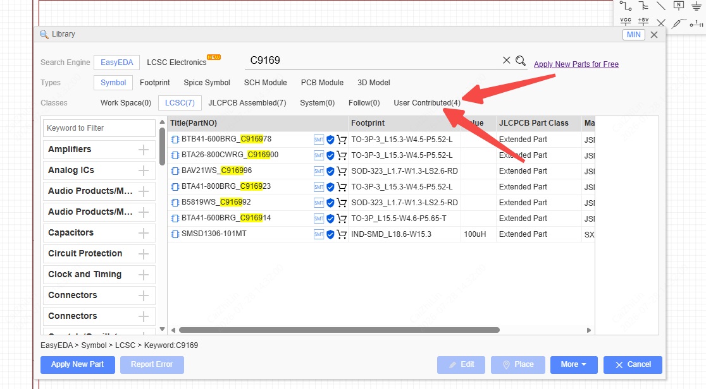Expand the Clock and Timing category
Screen dimensions: 706x389
(144, 274)
